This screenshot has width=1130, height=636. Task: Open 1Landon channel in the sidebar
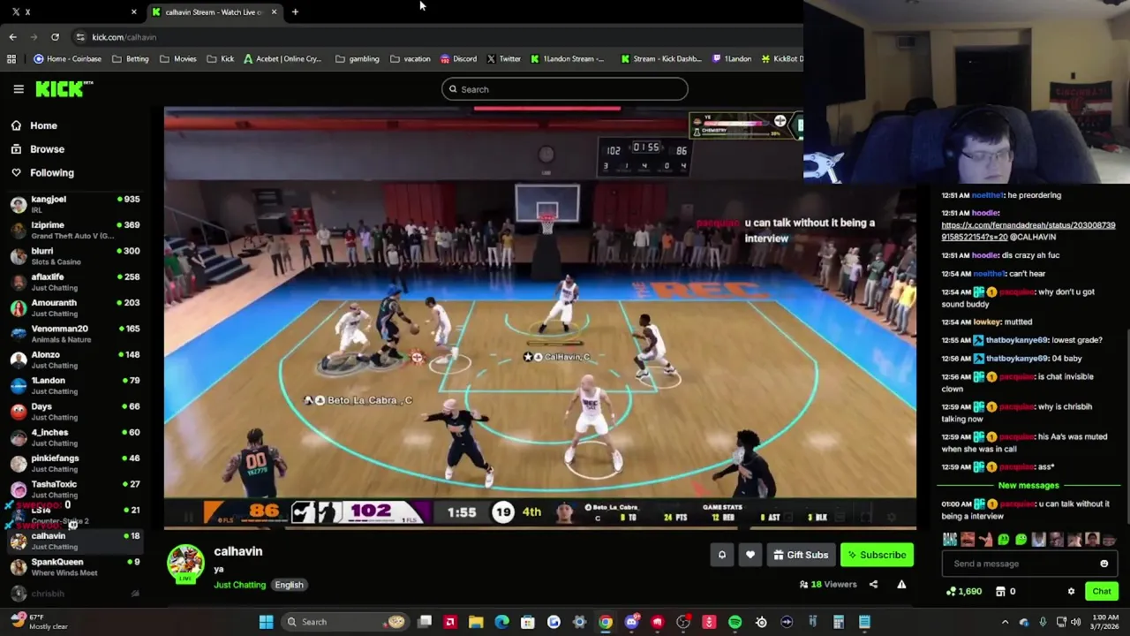[75, 385]
